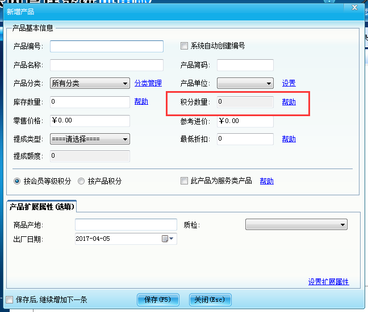The height and width of the screenshot is (312, 368).
Task: Click into the 零售价格 field
Action: click(90, 121)
